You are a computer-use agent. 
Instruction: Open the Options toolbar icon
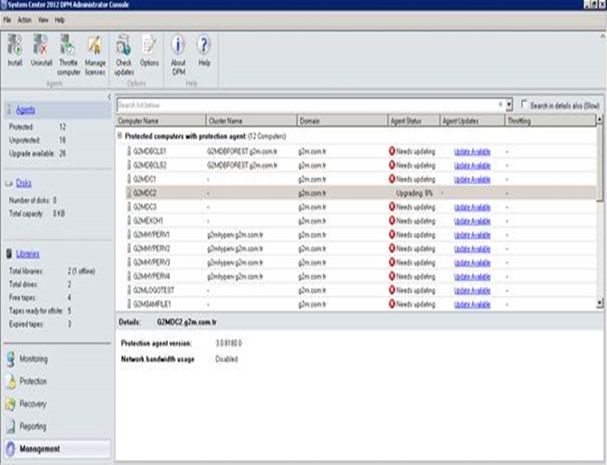(149, 46)
